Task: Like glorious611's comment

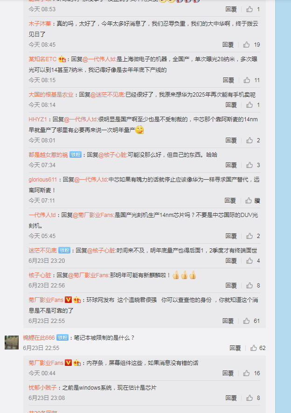Action: 249,201
